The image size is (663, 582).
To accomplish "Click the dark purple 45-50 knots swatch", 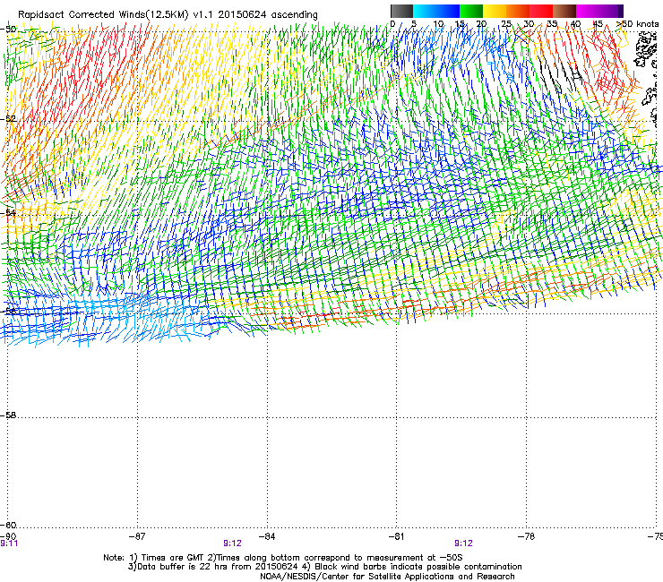I will click(x=611, y=11).
